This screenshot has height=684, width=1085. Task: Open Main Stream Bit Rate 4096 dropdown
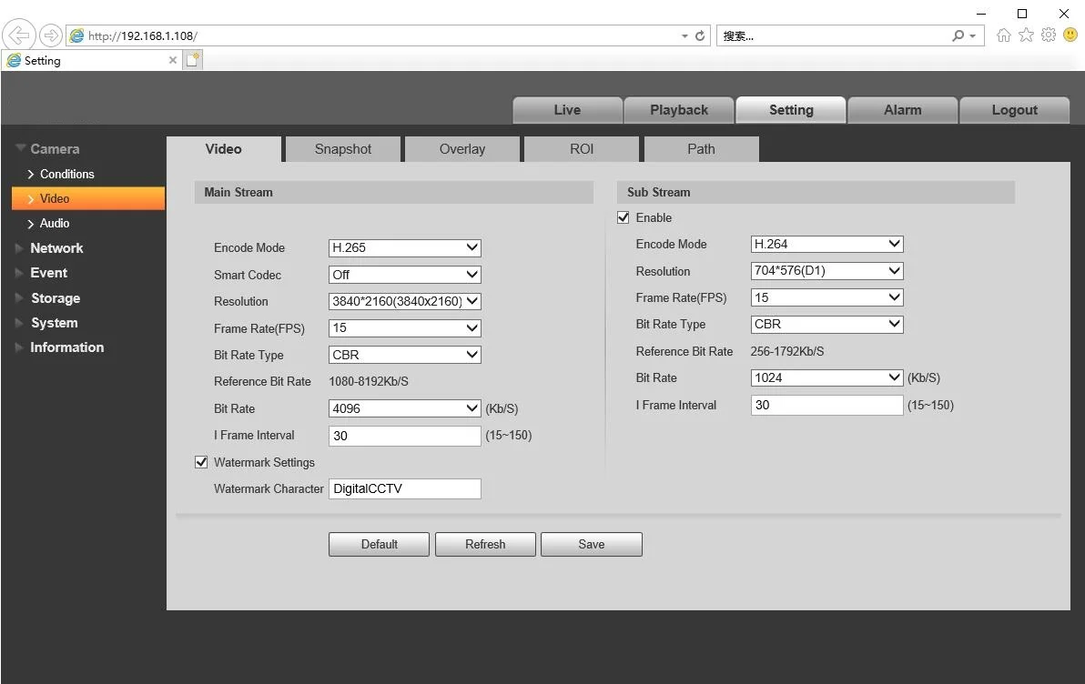405,408
